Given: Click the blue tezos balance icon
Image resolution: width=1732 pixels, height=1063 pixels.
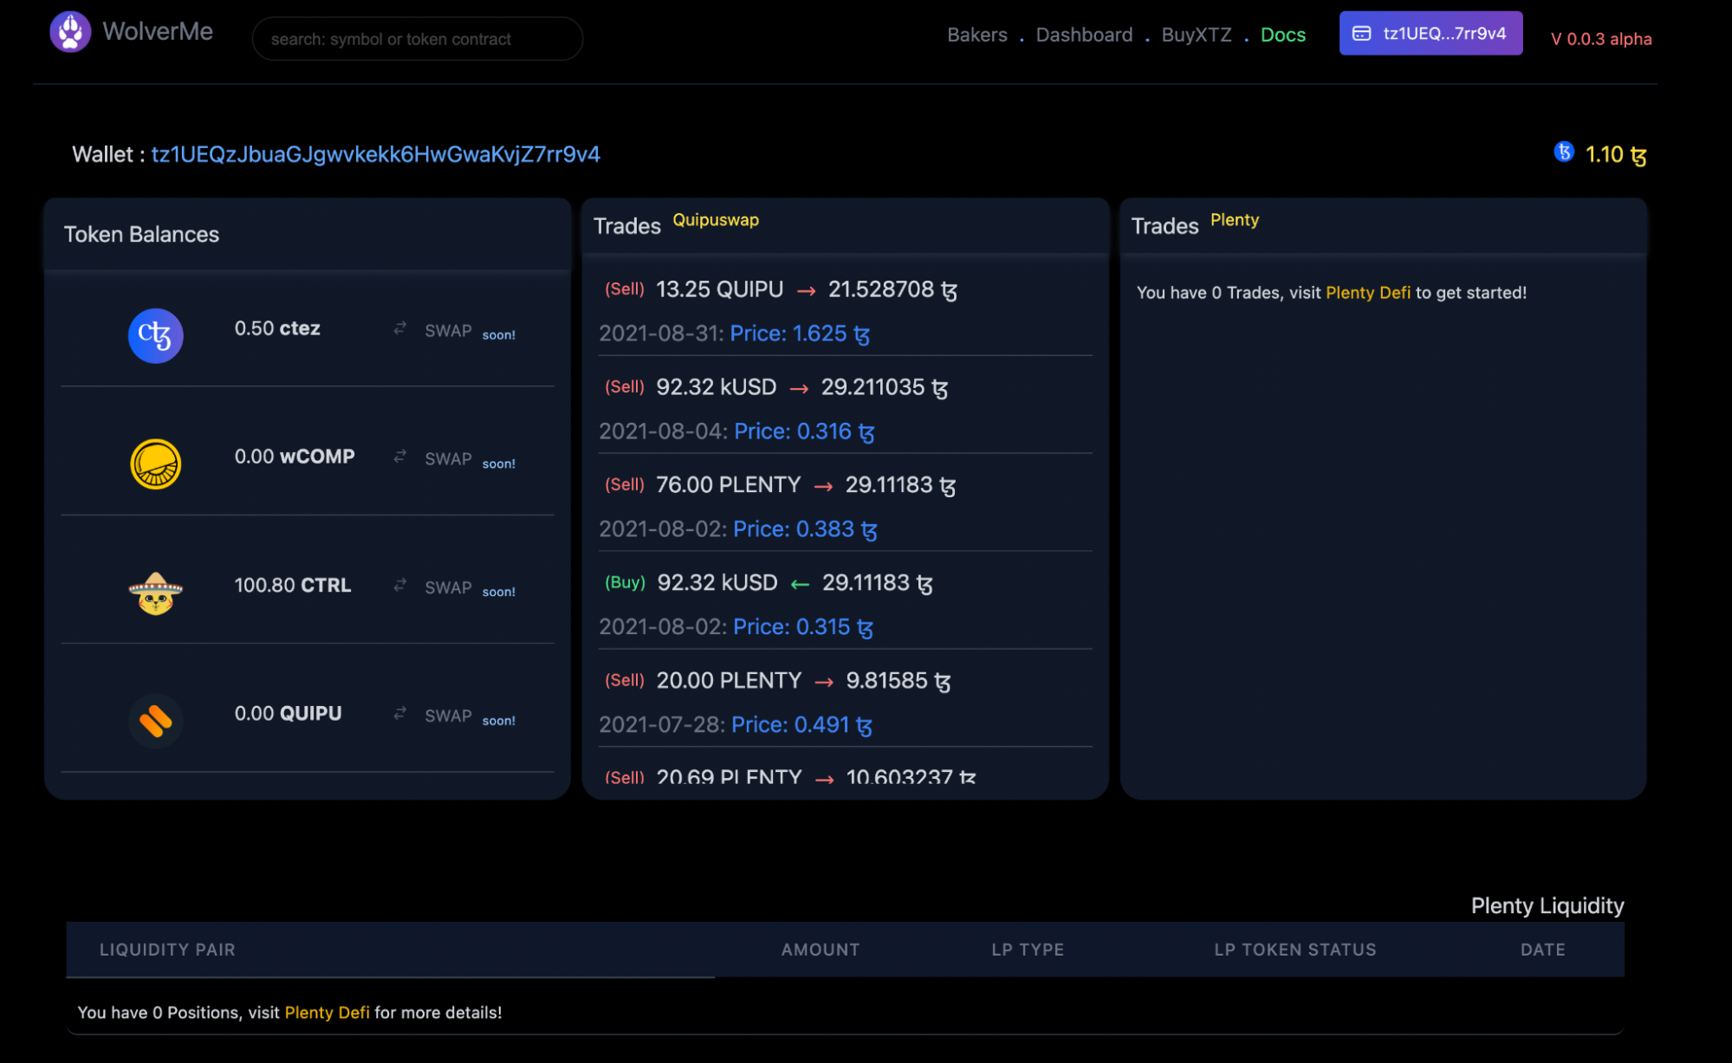Looking at the screenshot, I should coord(1563,152).
